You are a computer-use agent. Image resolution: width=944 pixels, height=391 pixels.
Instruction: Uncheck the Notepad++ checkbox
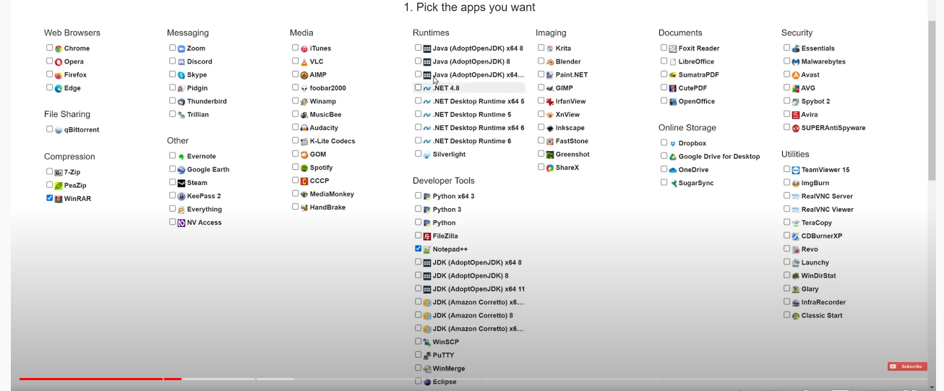click(x=418, y=249)
